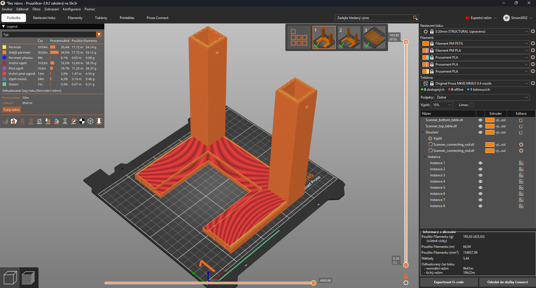This screenshot has height=288, width=536.
Task: Click the retractions icon with purple underline
Action: [x=22, y=121]
